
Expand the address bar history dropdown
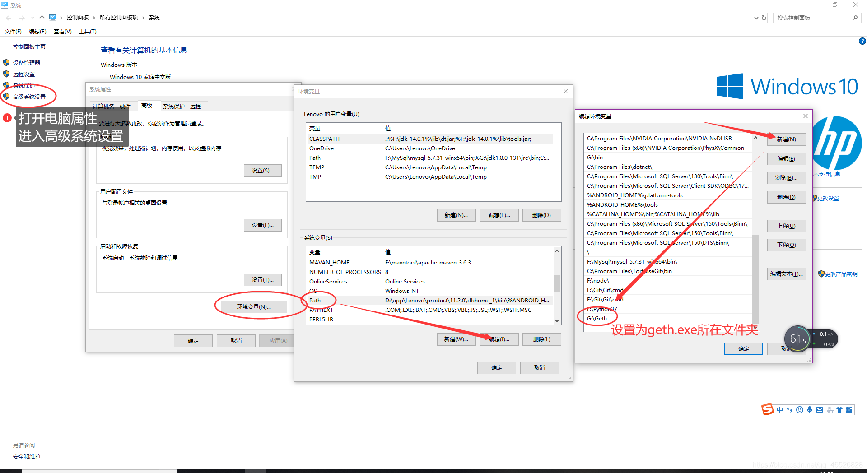click(756, 18)
